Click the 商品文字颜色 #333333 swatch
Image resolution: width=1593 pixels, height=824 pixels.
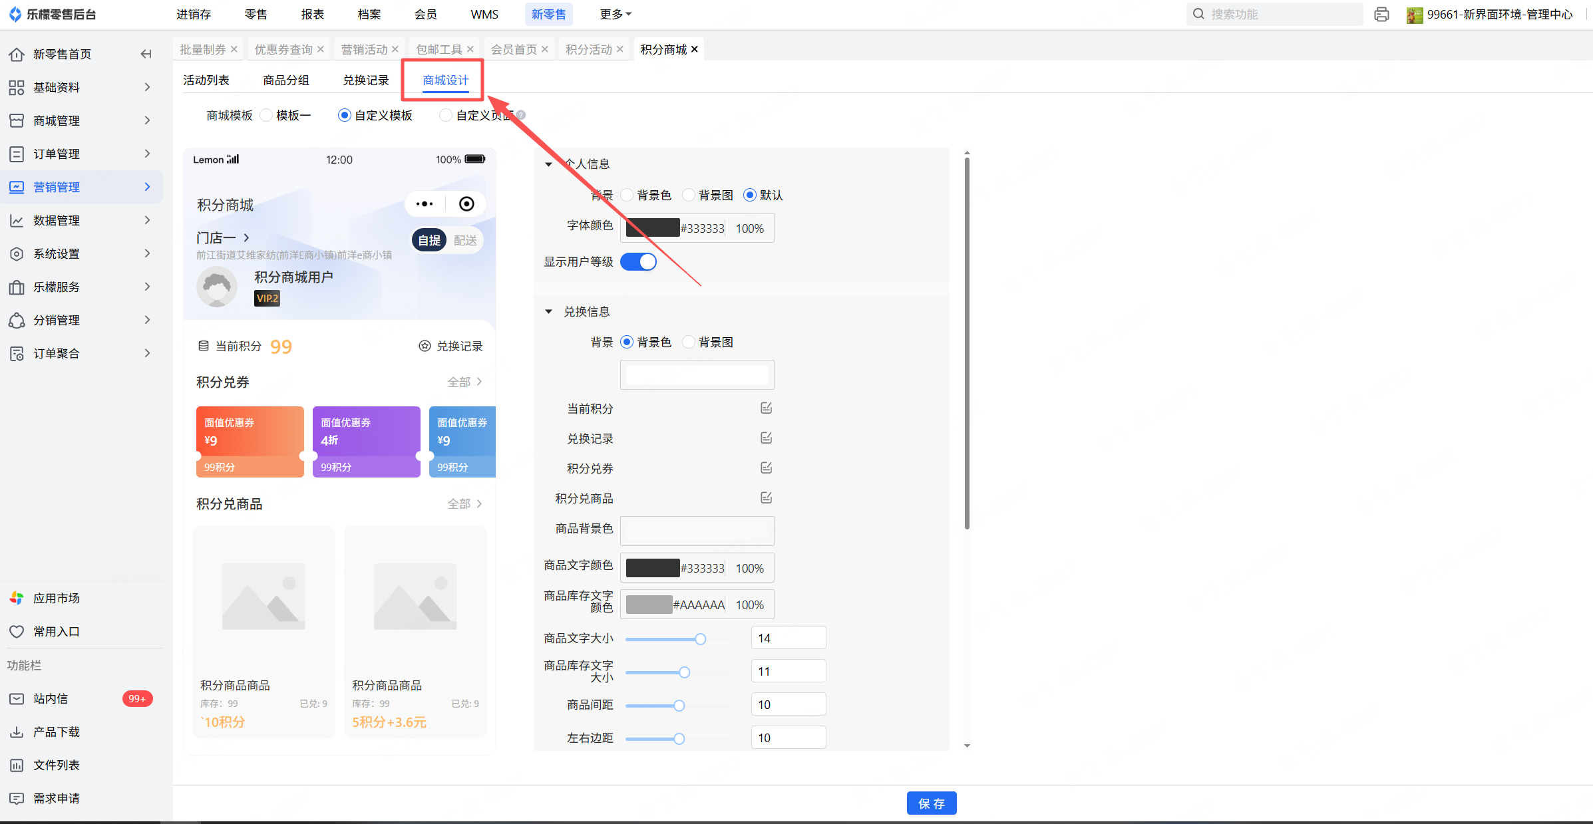pyautogui.click(x=652, y=568)
